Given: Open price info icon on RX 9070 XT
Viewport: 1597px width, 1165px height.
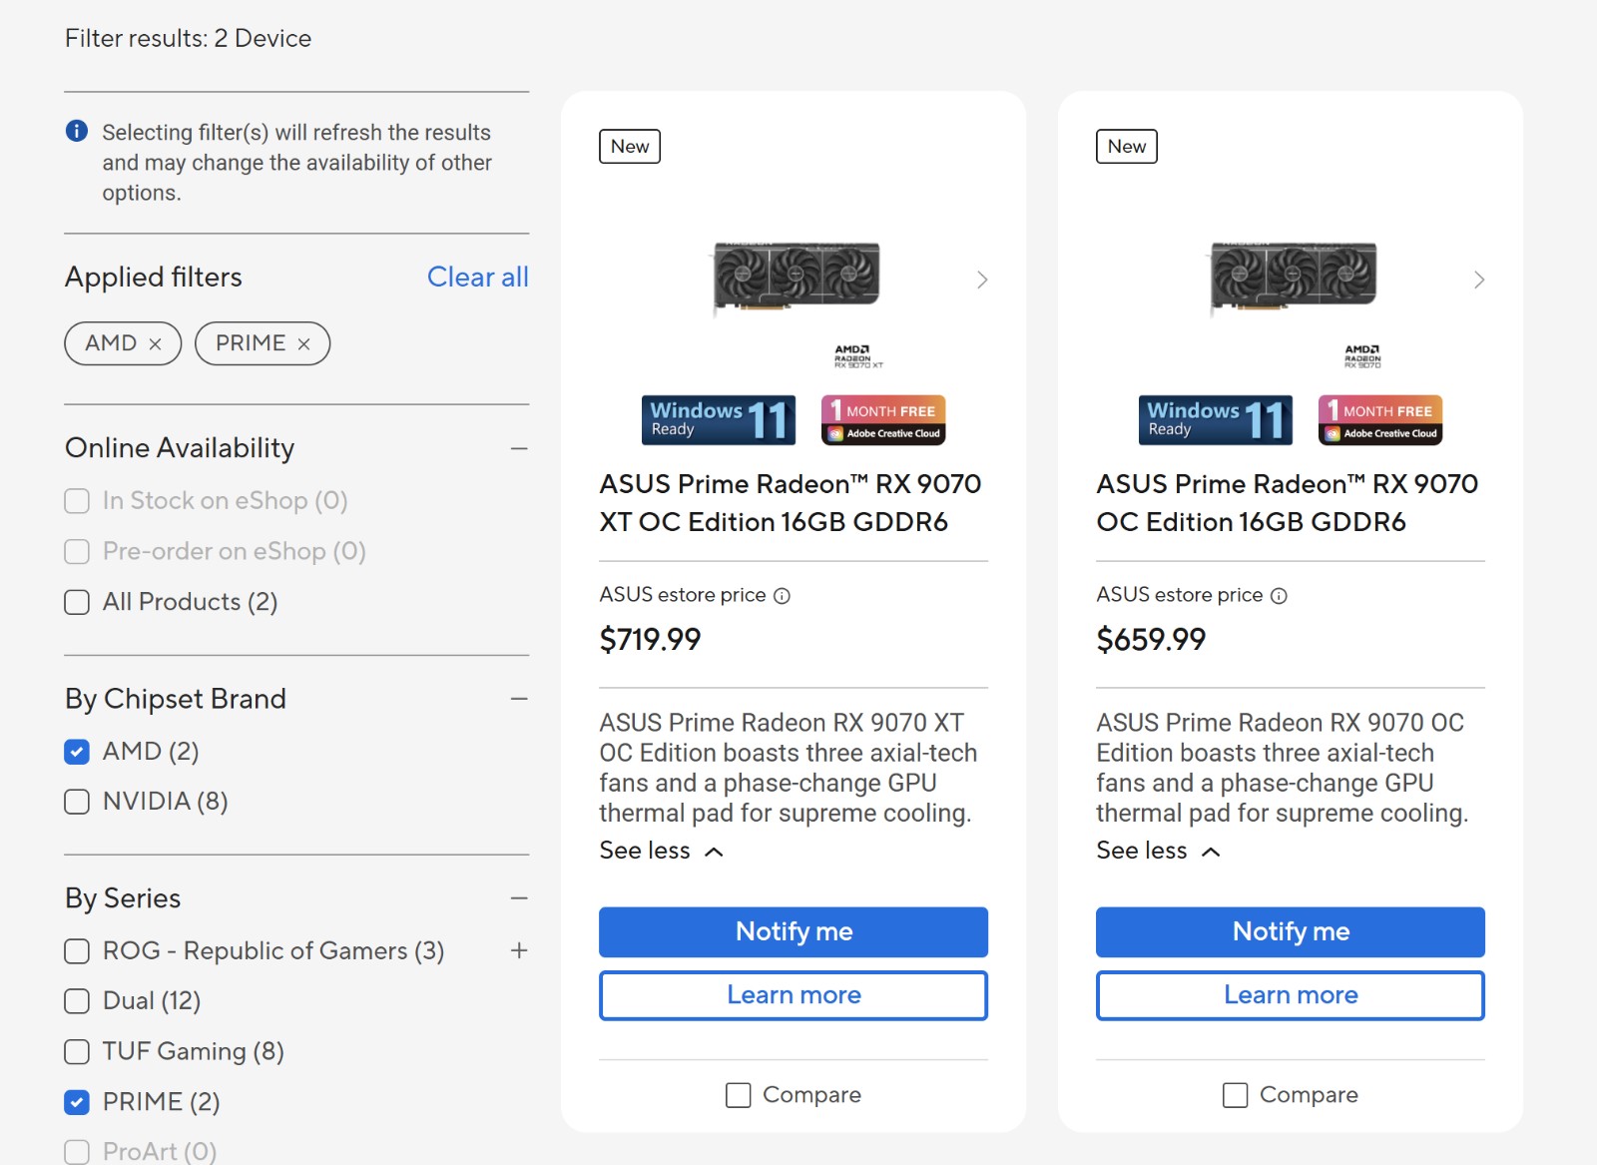Looking at the screenshot, I should click(783, 596).
